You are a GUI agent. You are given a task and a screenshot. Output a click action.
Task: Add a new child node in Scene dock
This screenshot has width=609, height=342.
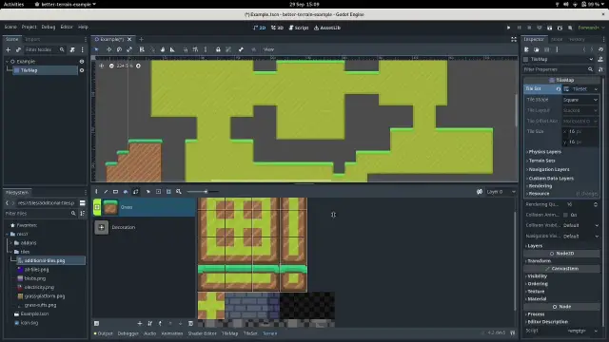click(8, 49)
